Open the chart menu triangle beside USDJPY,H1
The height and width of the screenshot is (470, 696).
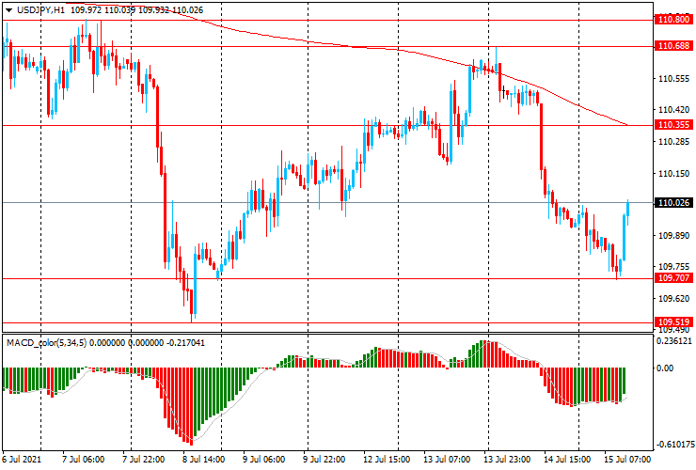point(8,10)
